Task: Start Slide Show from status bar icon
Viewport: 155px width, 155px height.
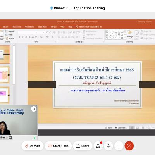Action: 149,128
